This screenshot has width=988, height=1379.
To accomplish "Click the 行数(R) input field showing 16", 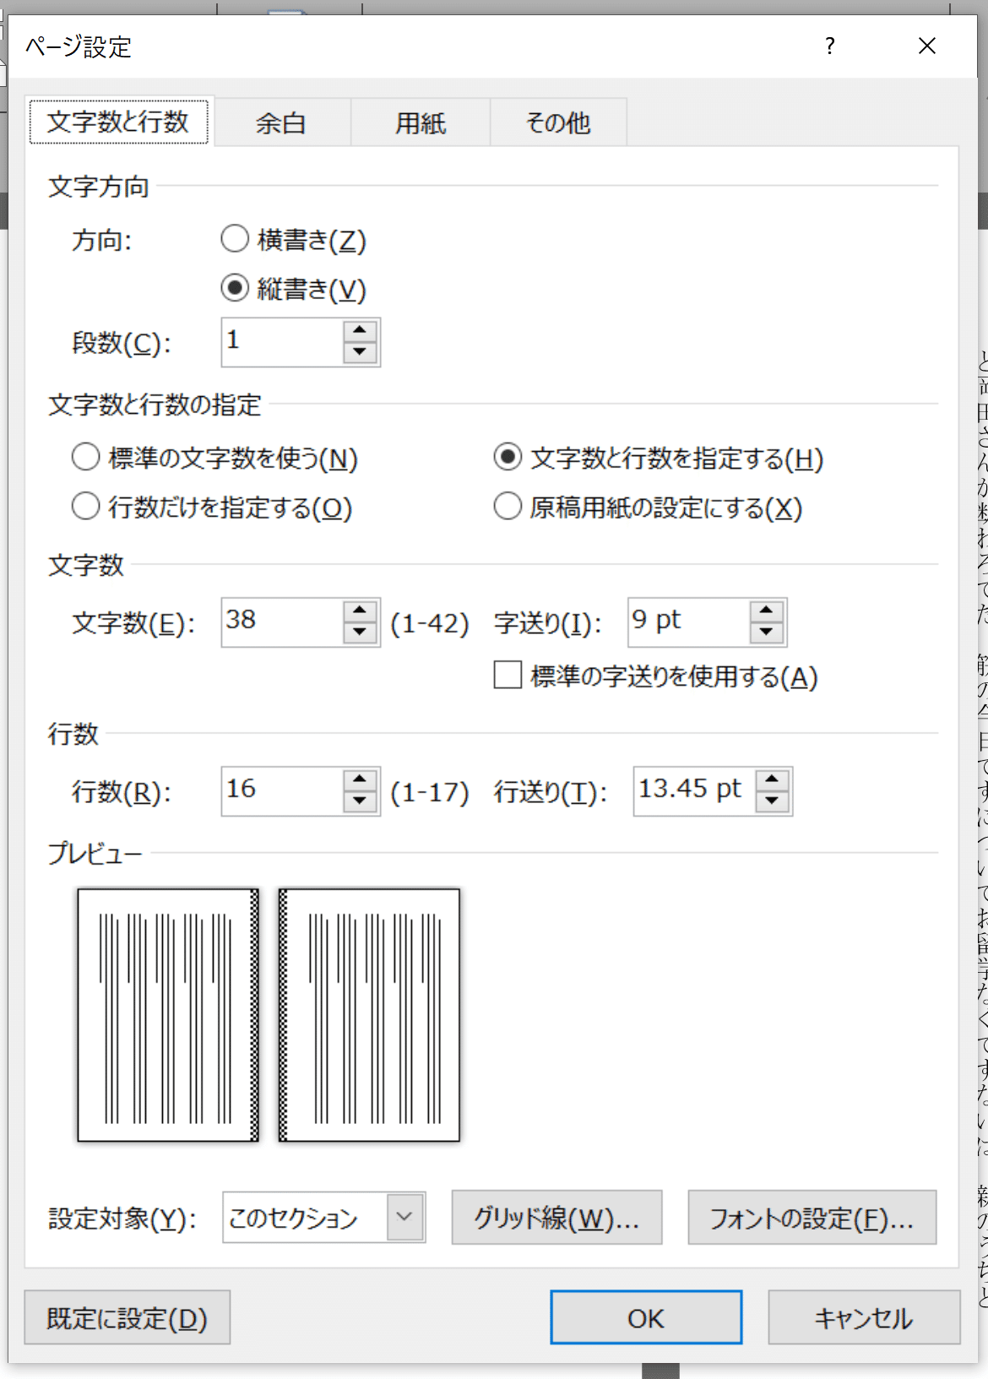I will click(283, 791).
